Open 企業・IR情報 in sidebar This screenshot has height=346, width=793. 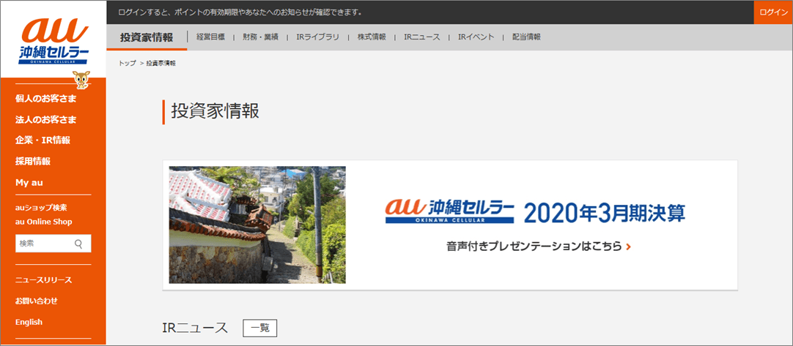[43, 140]
